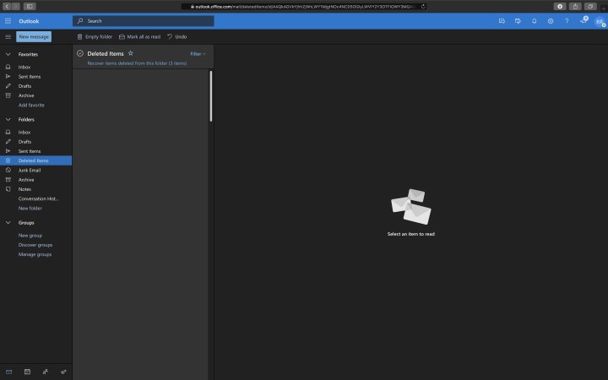Toggle the select-all circle beside Deleted Items
This screenshot has width=608, height=380.
click(x=79, y=53)
